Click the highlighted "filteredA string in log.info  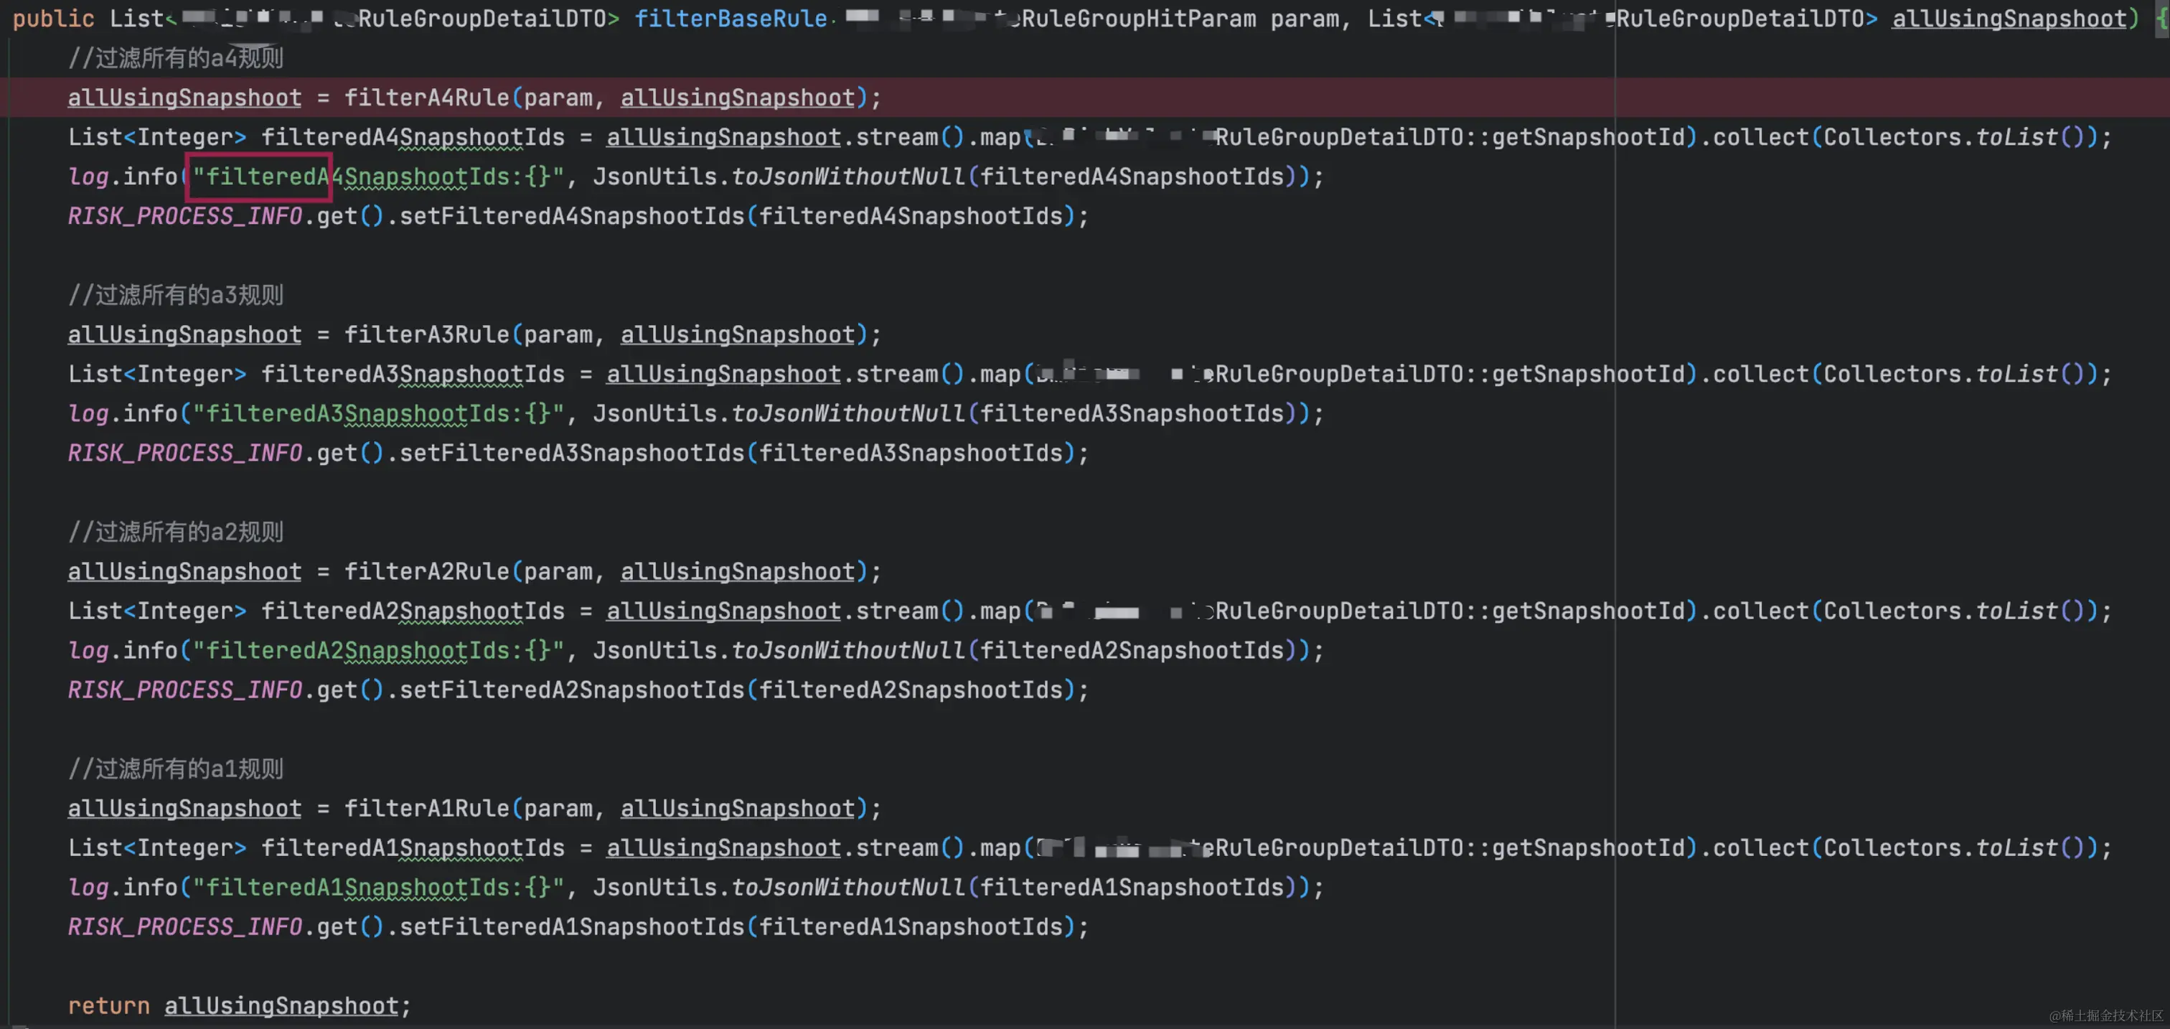tap(260, 177)
